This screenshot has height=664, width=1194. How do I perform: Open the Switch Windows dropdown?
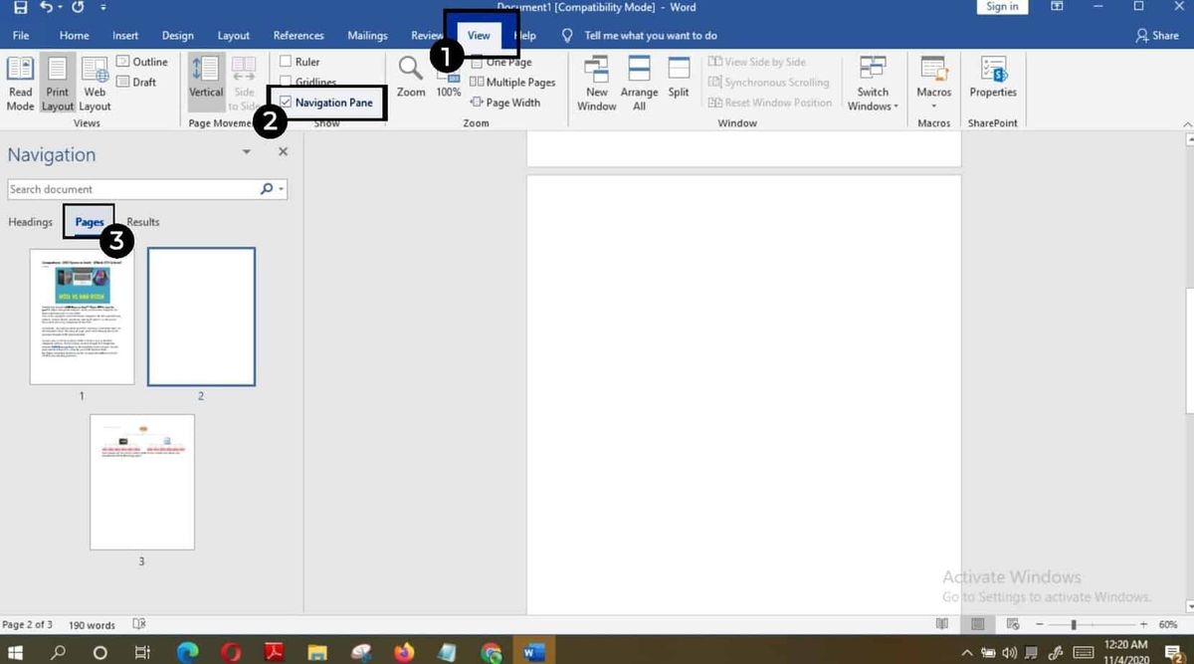pyautogui.click(x=873, y=84)
